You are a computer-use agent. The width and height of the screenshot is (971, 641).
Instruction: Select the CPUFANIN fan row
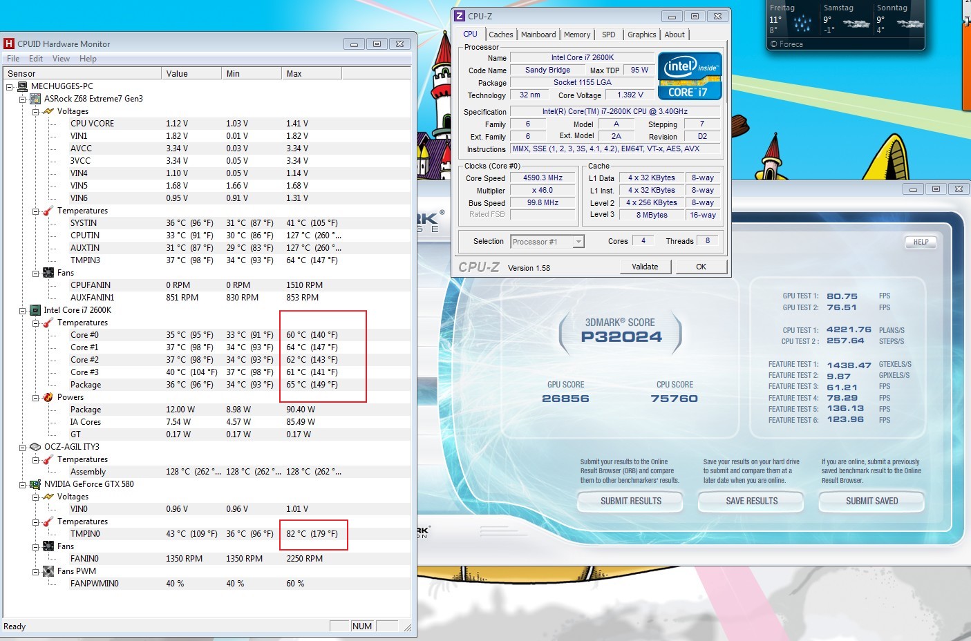207,285
